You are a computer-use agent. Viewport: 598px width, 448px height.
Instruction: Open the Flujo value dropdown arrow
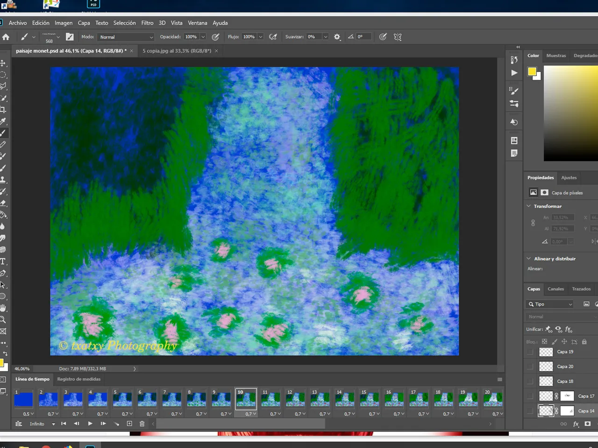coord(261,37)
